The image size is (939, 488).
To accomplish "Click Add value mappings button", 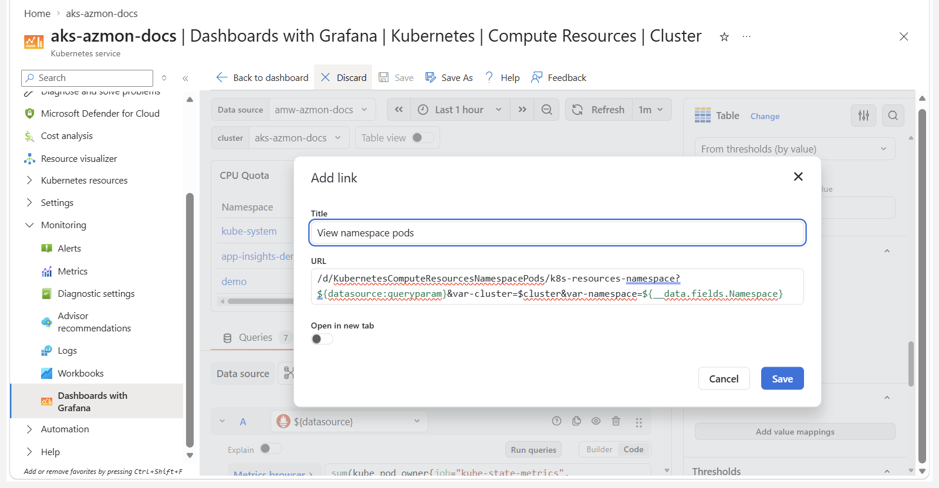I will [x=795, y=432].
